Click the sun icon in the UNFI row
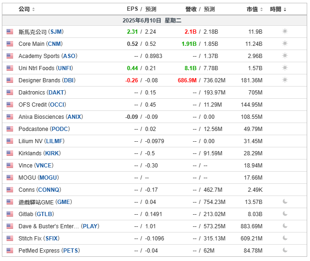Viewport: 310px width, 261px height. [285, 68]
